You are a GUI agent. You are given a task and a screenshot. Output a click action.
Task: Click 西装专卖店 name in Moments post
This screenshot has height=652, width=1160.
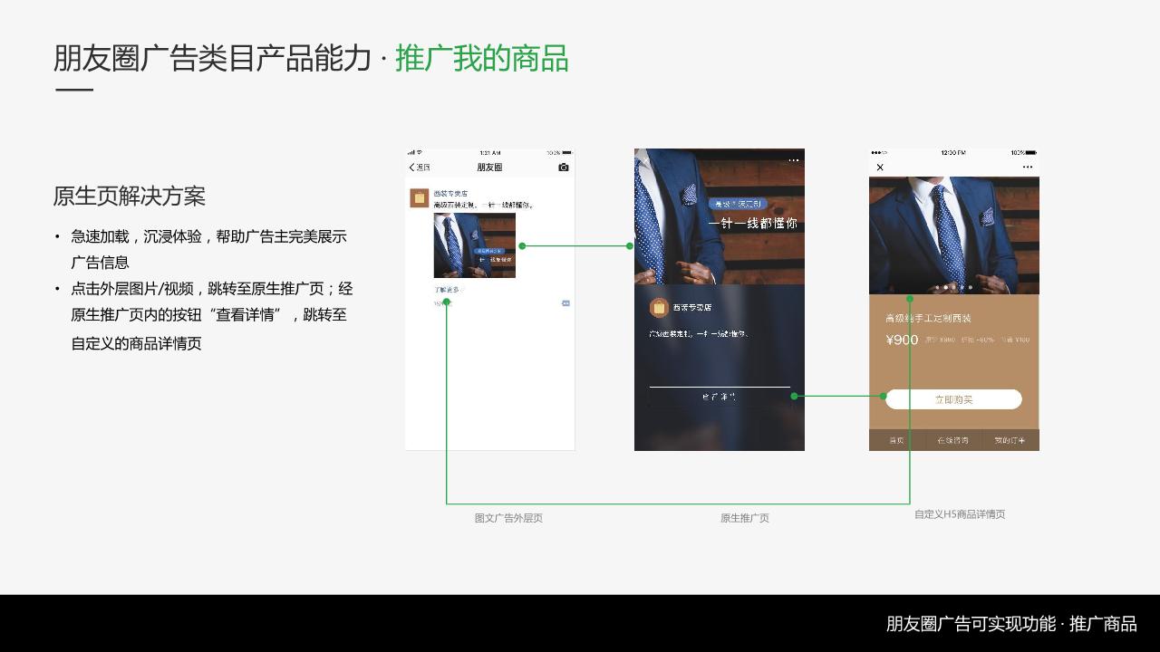click(x=450, y=194)
